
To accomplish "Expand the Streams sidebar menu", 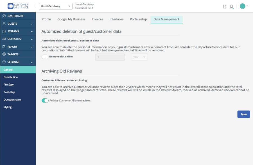I will pyautogui.click(x=18, y=31).
